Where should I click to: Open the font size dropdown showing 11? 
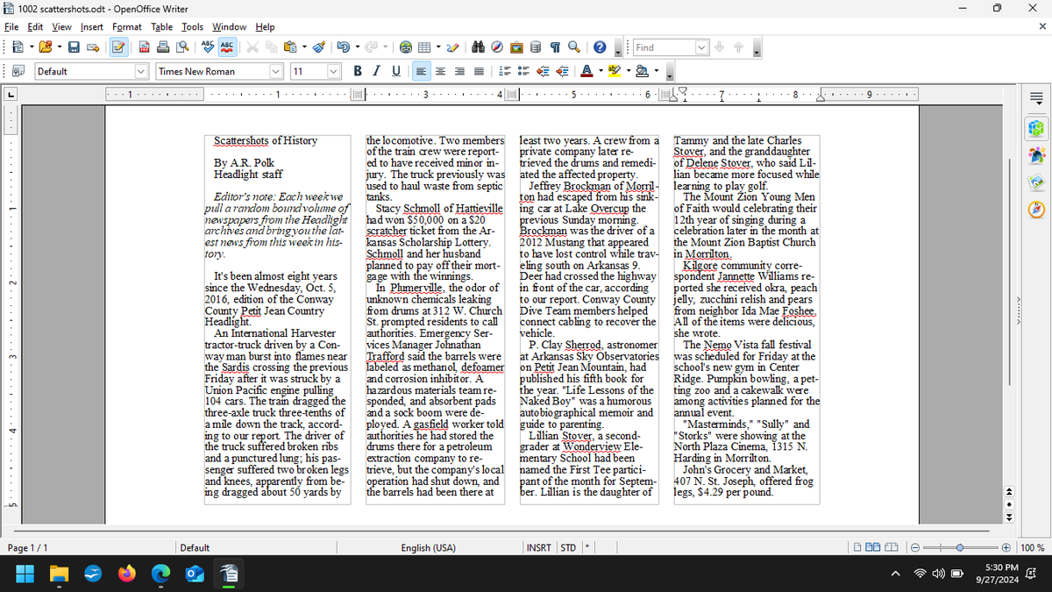click(x=334, y=71)
